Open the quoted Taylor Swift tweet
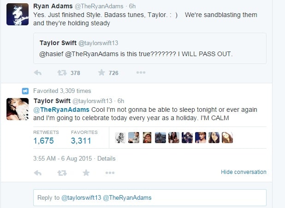 click(x=149, y=47)
